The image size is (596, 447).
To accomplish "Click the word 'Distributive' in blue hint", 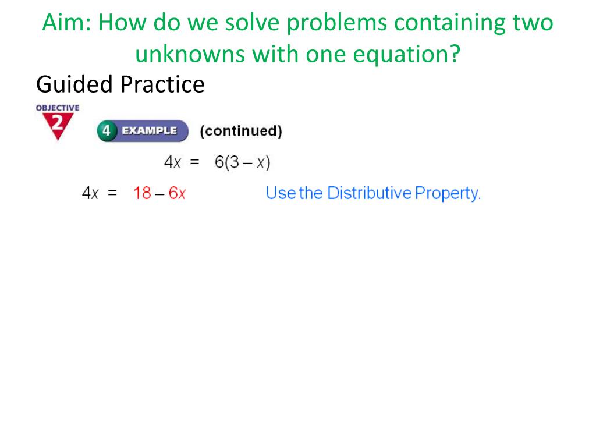I will click(x=369, y=193).
